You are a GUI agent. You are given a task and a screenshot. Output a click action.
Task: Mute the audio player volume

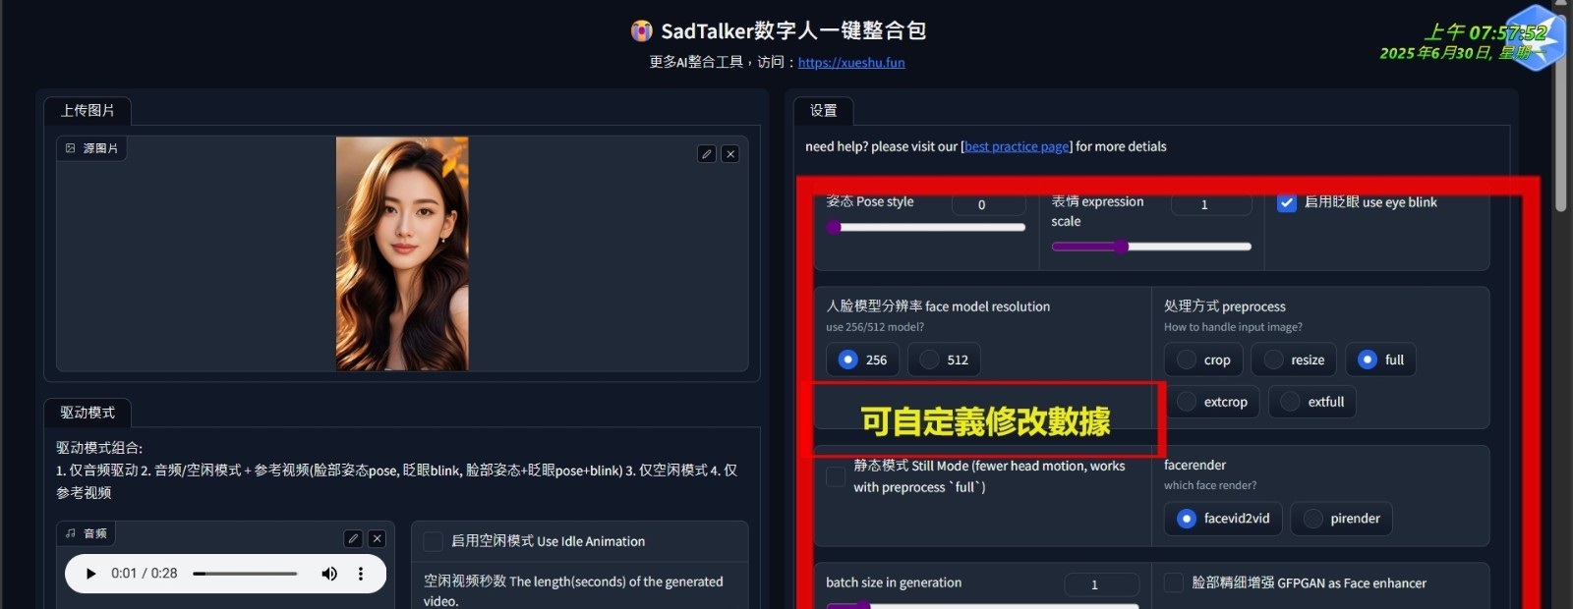tap(329, 574)
